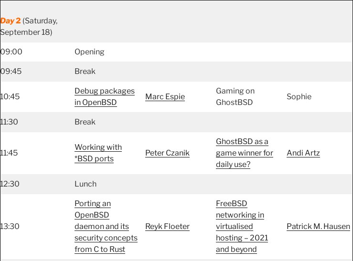This screenshot has width=353, height=261.
Task: View Andi Artz speaker profile
Action: [x=303, y=153]
